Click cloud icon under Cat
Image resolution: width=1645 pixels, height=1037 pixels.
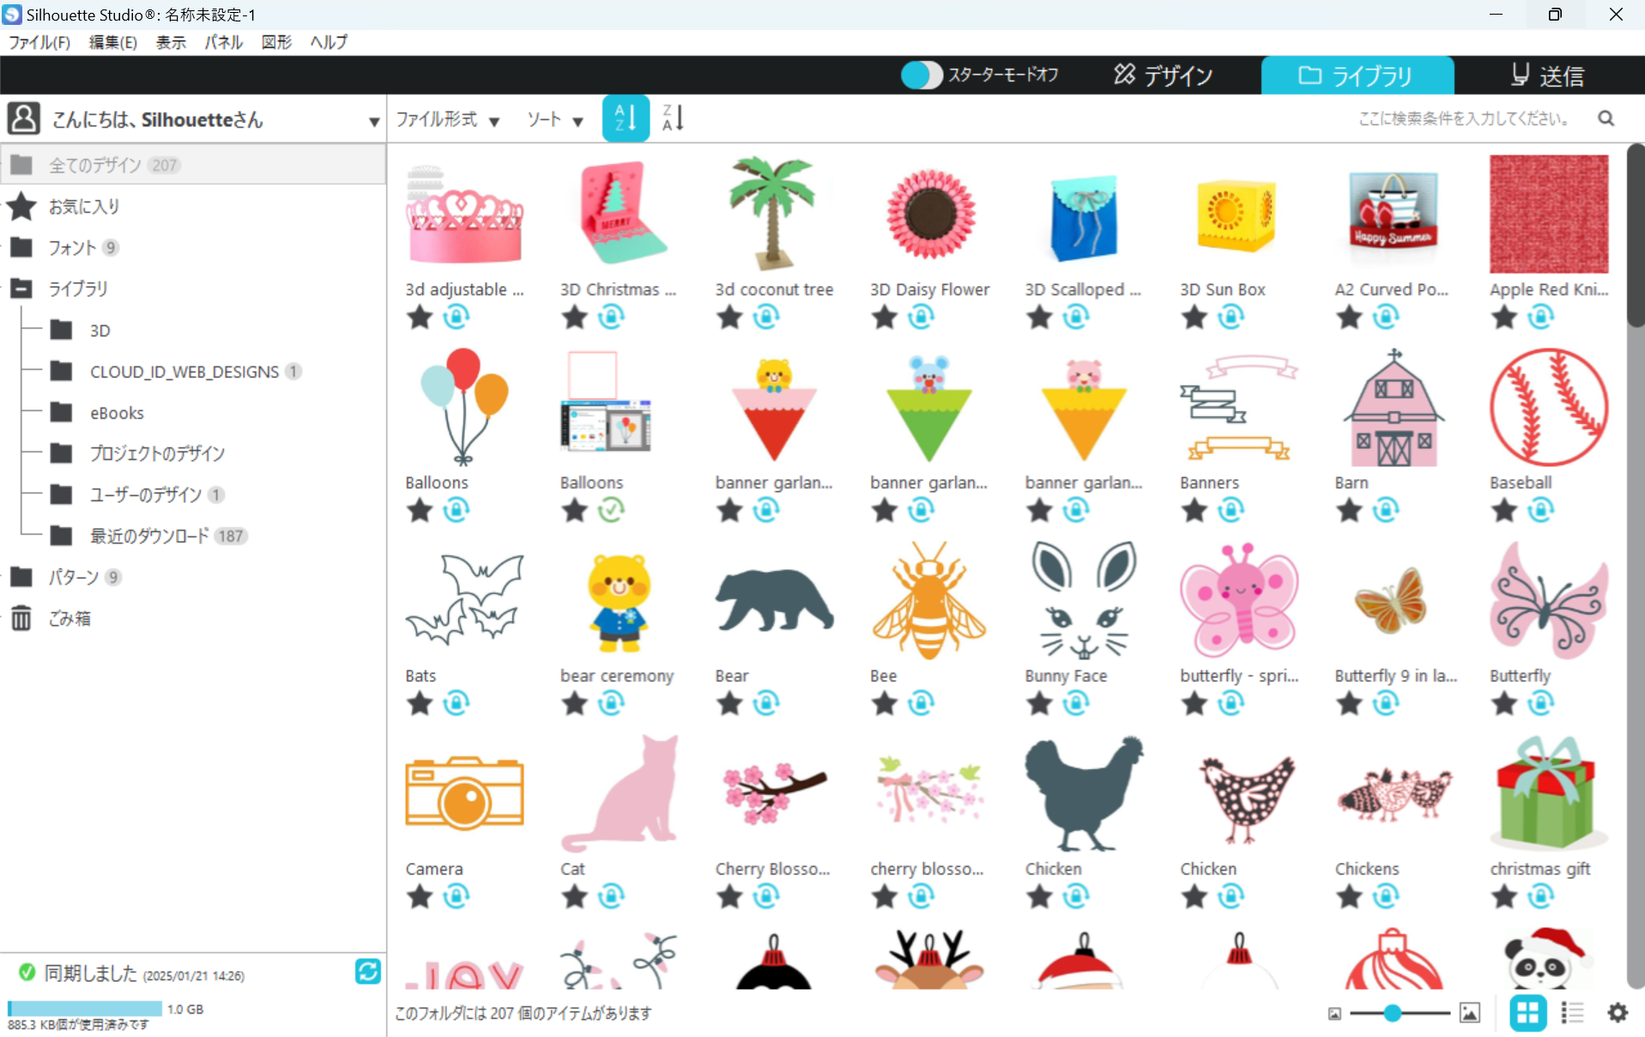(x=611, y=897)
